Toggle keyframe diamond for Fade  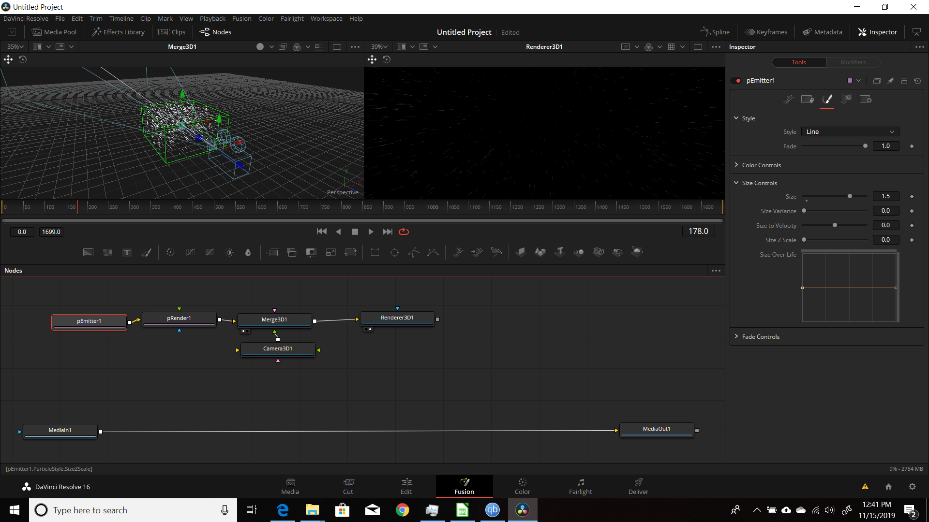(x=912, y=146)
